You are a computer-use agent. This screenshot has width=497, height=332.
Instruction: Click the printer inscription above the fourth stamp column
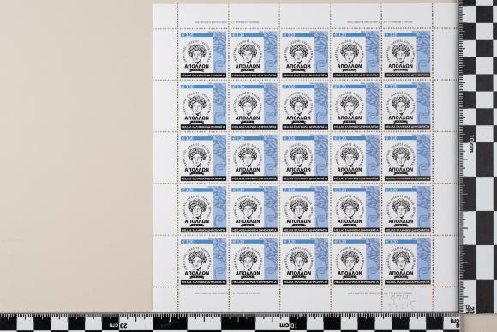tap(380, 22)
